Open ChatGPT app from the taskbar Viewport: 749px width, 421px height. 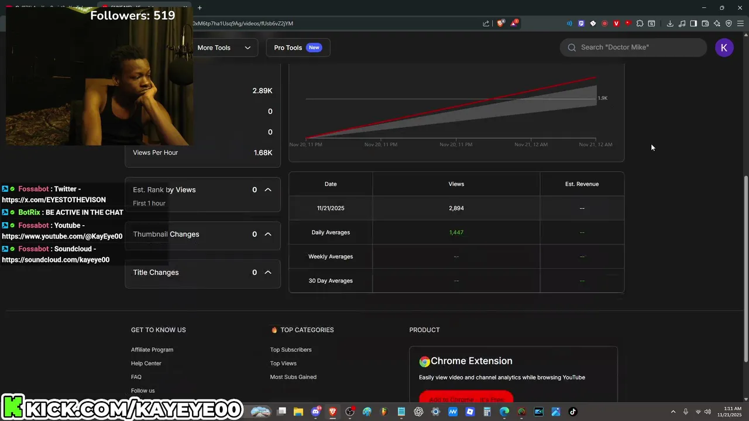click(418, 412)
